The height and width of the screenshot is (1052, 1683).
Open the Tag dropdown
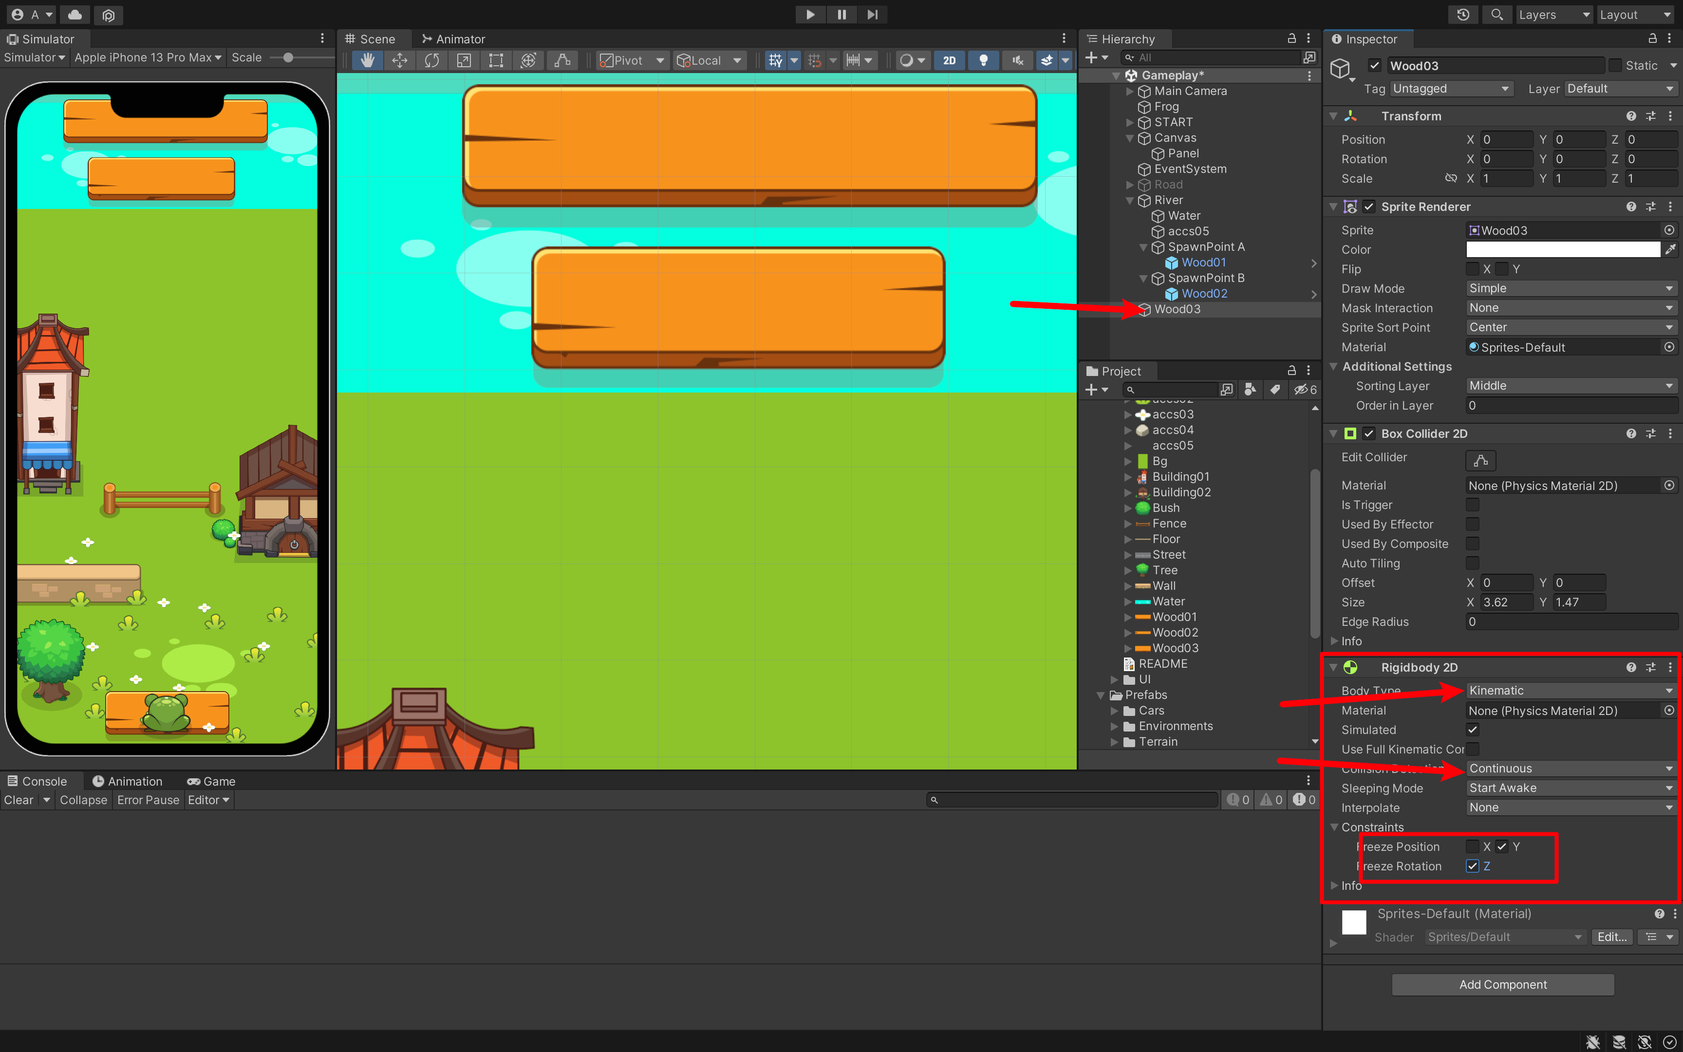click(x=1451, y=88)
